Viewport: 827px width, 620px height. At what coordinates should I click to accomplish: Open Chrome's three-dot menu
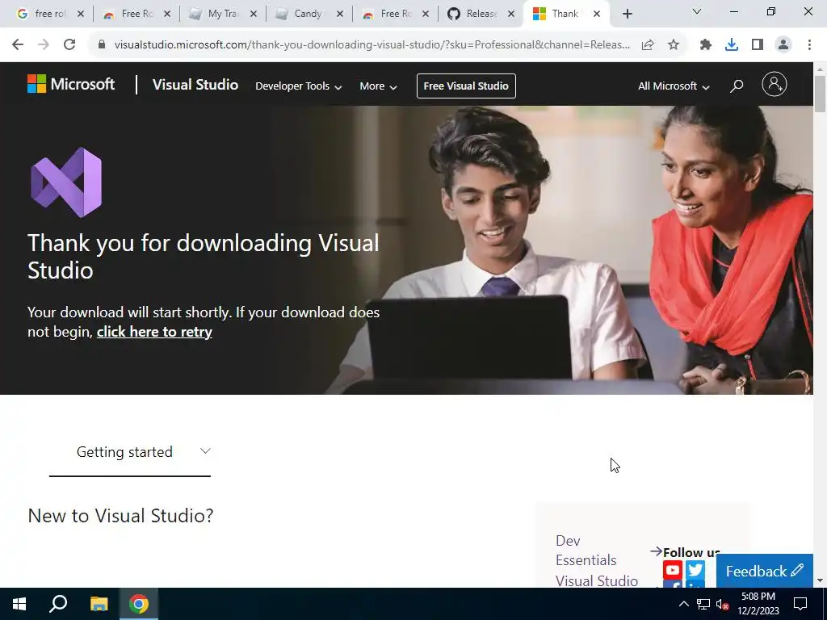coord(809,45)
